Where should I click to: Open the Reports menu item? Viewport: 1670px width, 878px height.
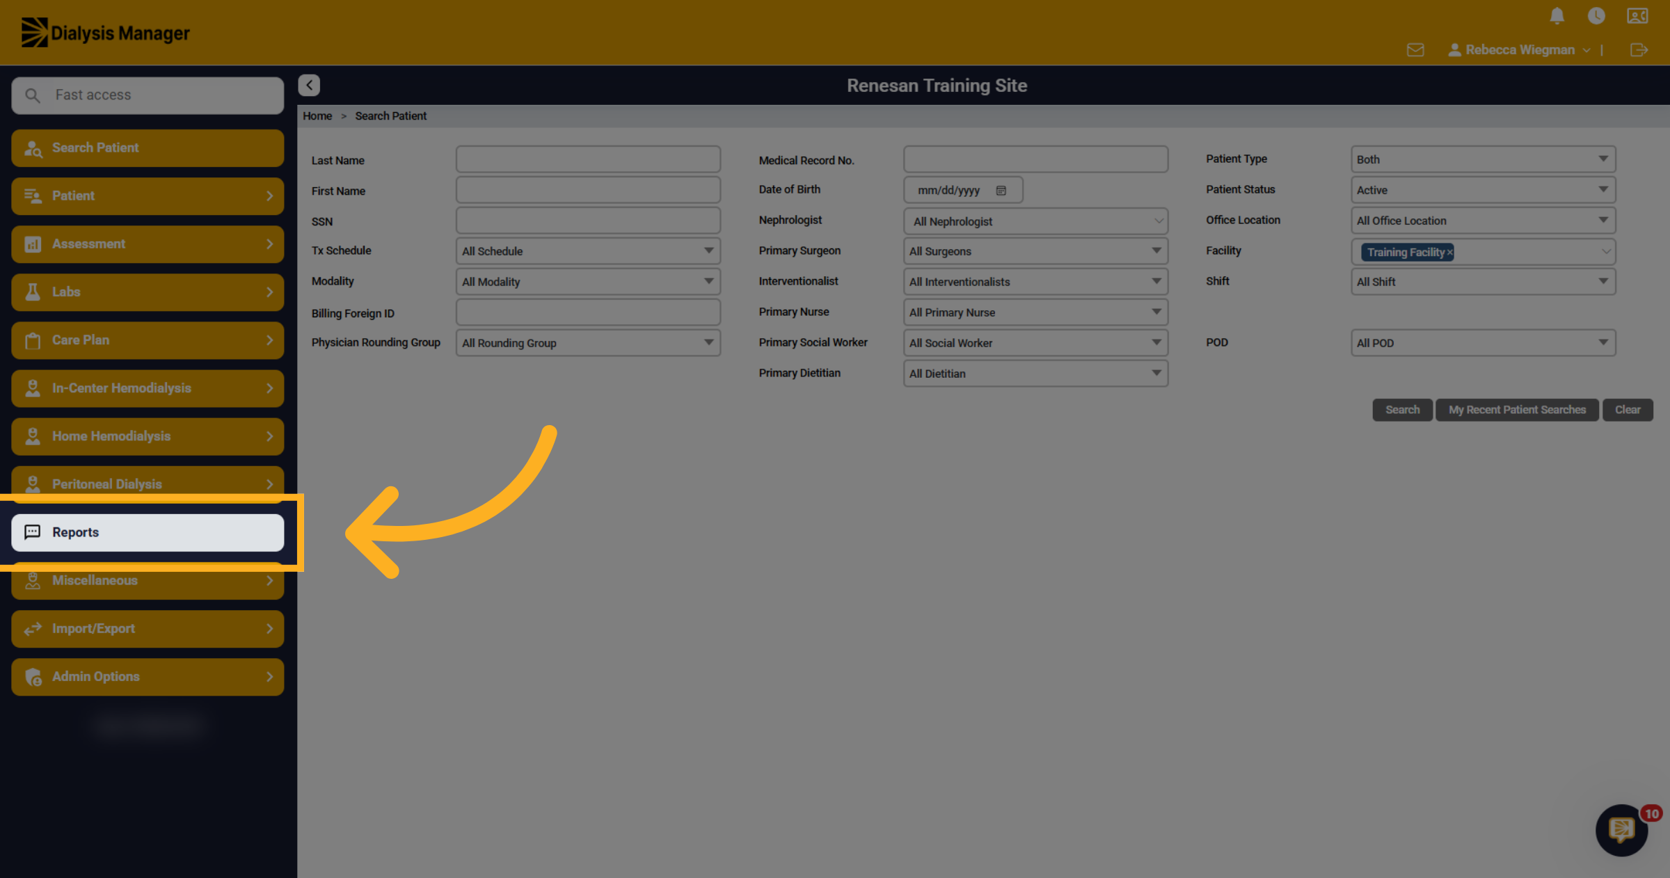[x=148, y=533]
